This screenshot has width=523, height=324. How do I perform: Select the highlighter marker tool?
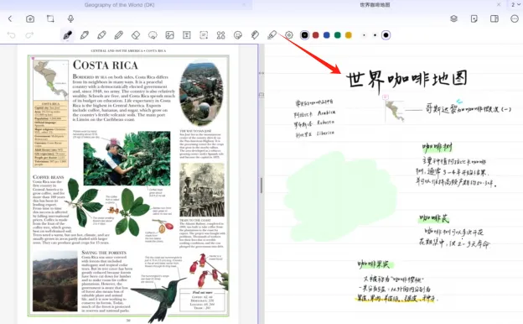pyautogui.click(x=101, y=35)
